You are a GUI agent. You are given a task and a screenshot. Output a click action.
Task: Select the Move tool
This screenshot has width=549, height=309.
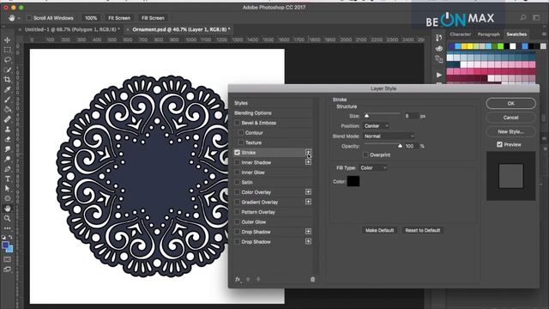coord(8,40)
